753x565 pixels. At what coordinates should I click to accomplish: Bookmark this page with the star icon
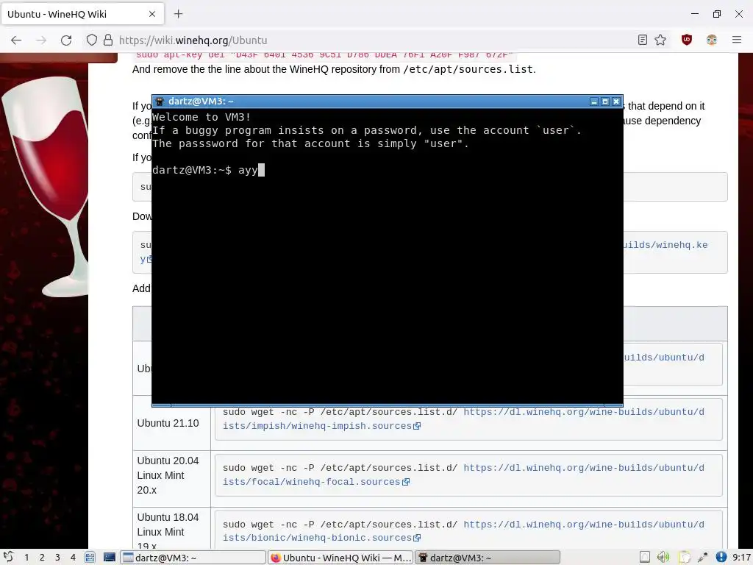pyautogui.click(x=660, y=40)
